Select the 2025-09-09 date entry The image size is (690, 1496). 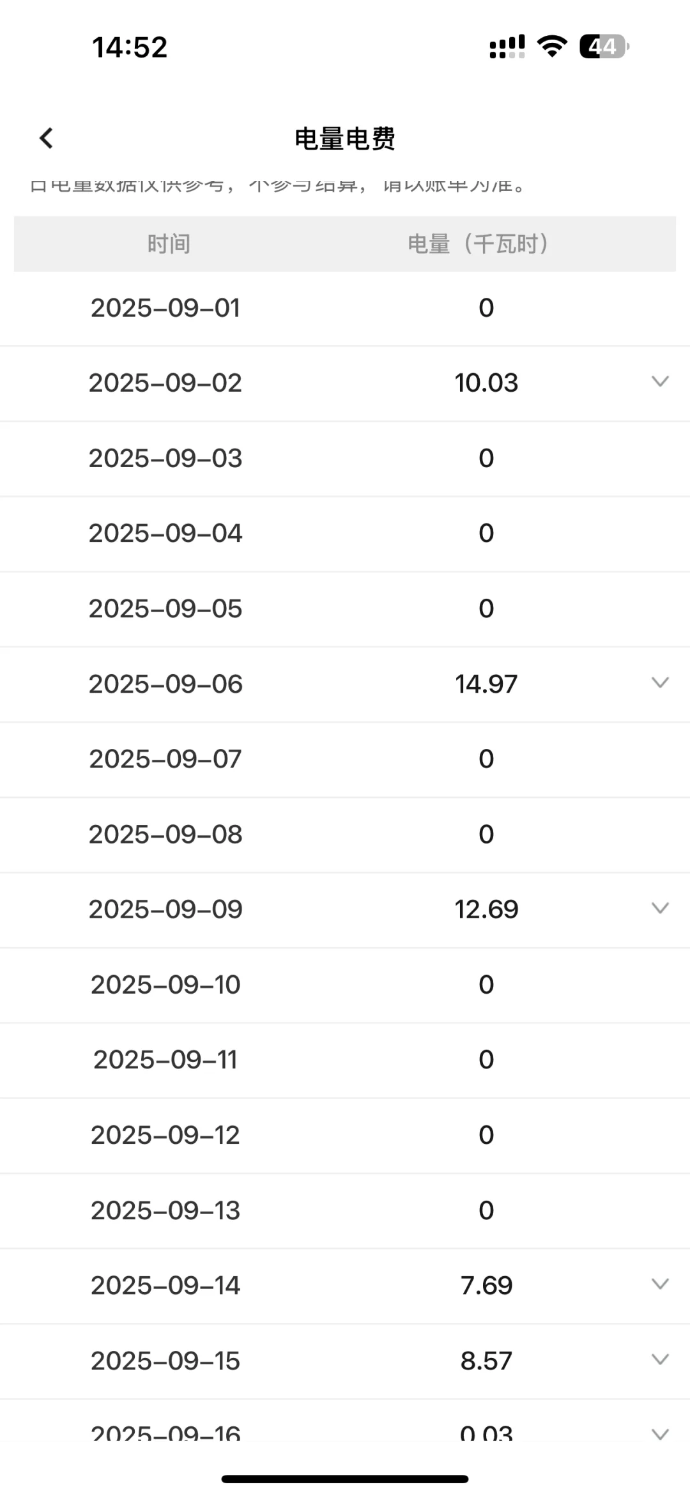pos(165,909)
